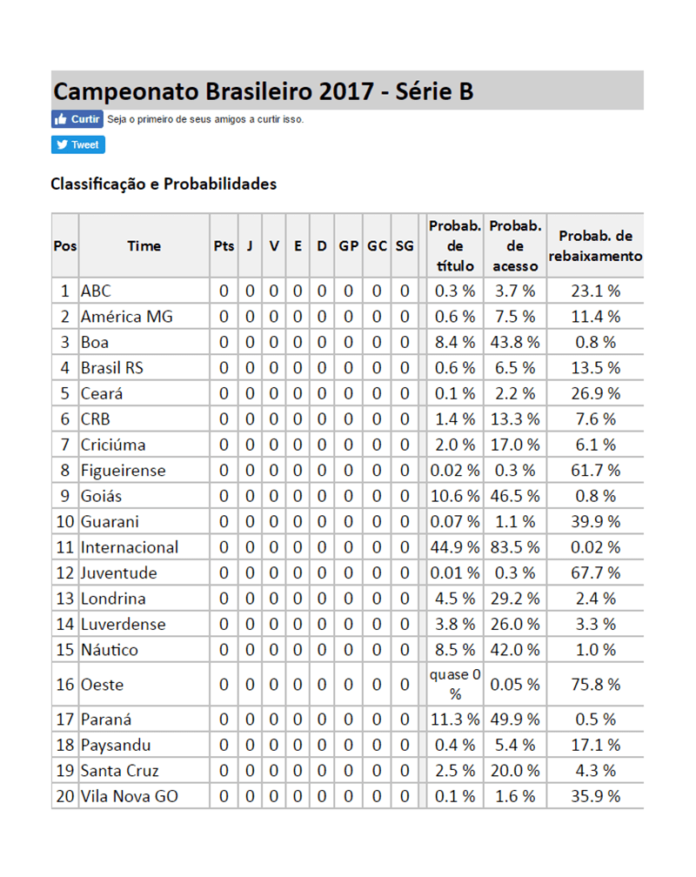
Task: Click the team name Goiás
Action: coord(102,496)
